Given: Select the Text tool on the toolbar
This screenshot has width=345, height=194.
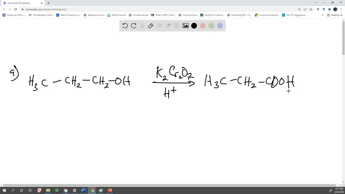Looking at the screenshot, I should [177, 26].
